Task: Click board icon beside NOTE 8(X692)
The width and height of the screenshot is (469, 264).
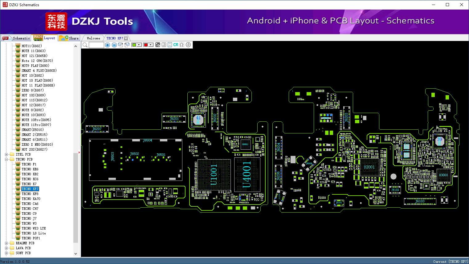Action: click(18, 110)
